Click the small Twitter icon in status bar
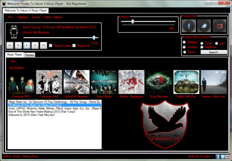Screen dimensions: 232x161 [x=223, y=157]
